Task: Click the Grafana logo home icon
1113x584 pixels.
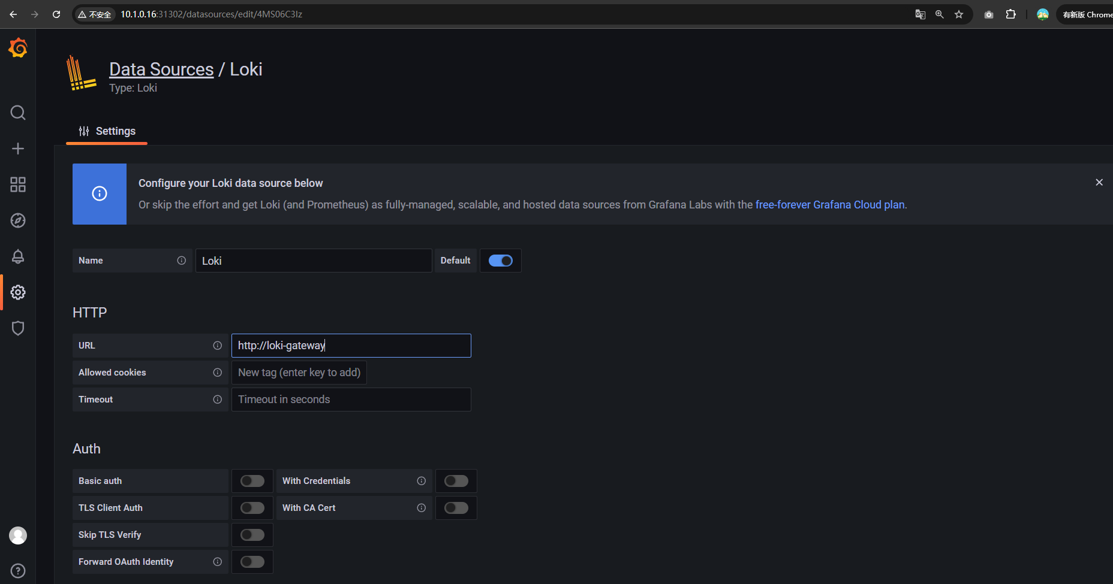Action: point(18,48)
